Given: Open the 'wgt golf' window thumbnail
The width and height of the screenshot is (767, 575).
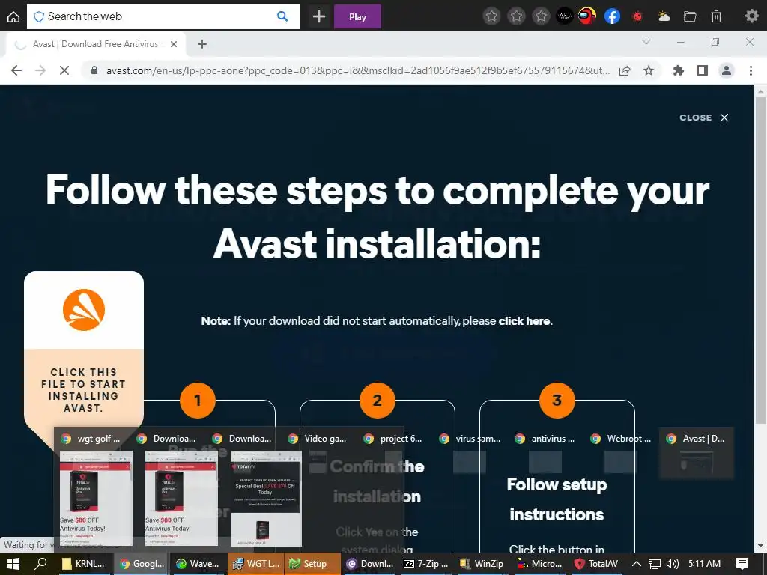Looking at the screenshot, I should click(x=95, y=498).
